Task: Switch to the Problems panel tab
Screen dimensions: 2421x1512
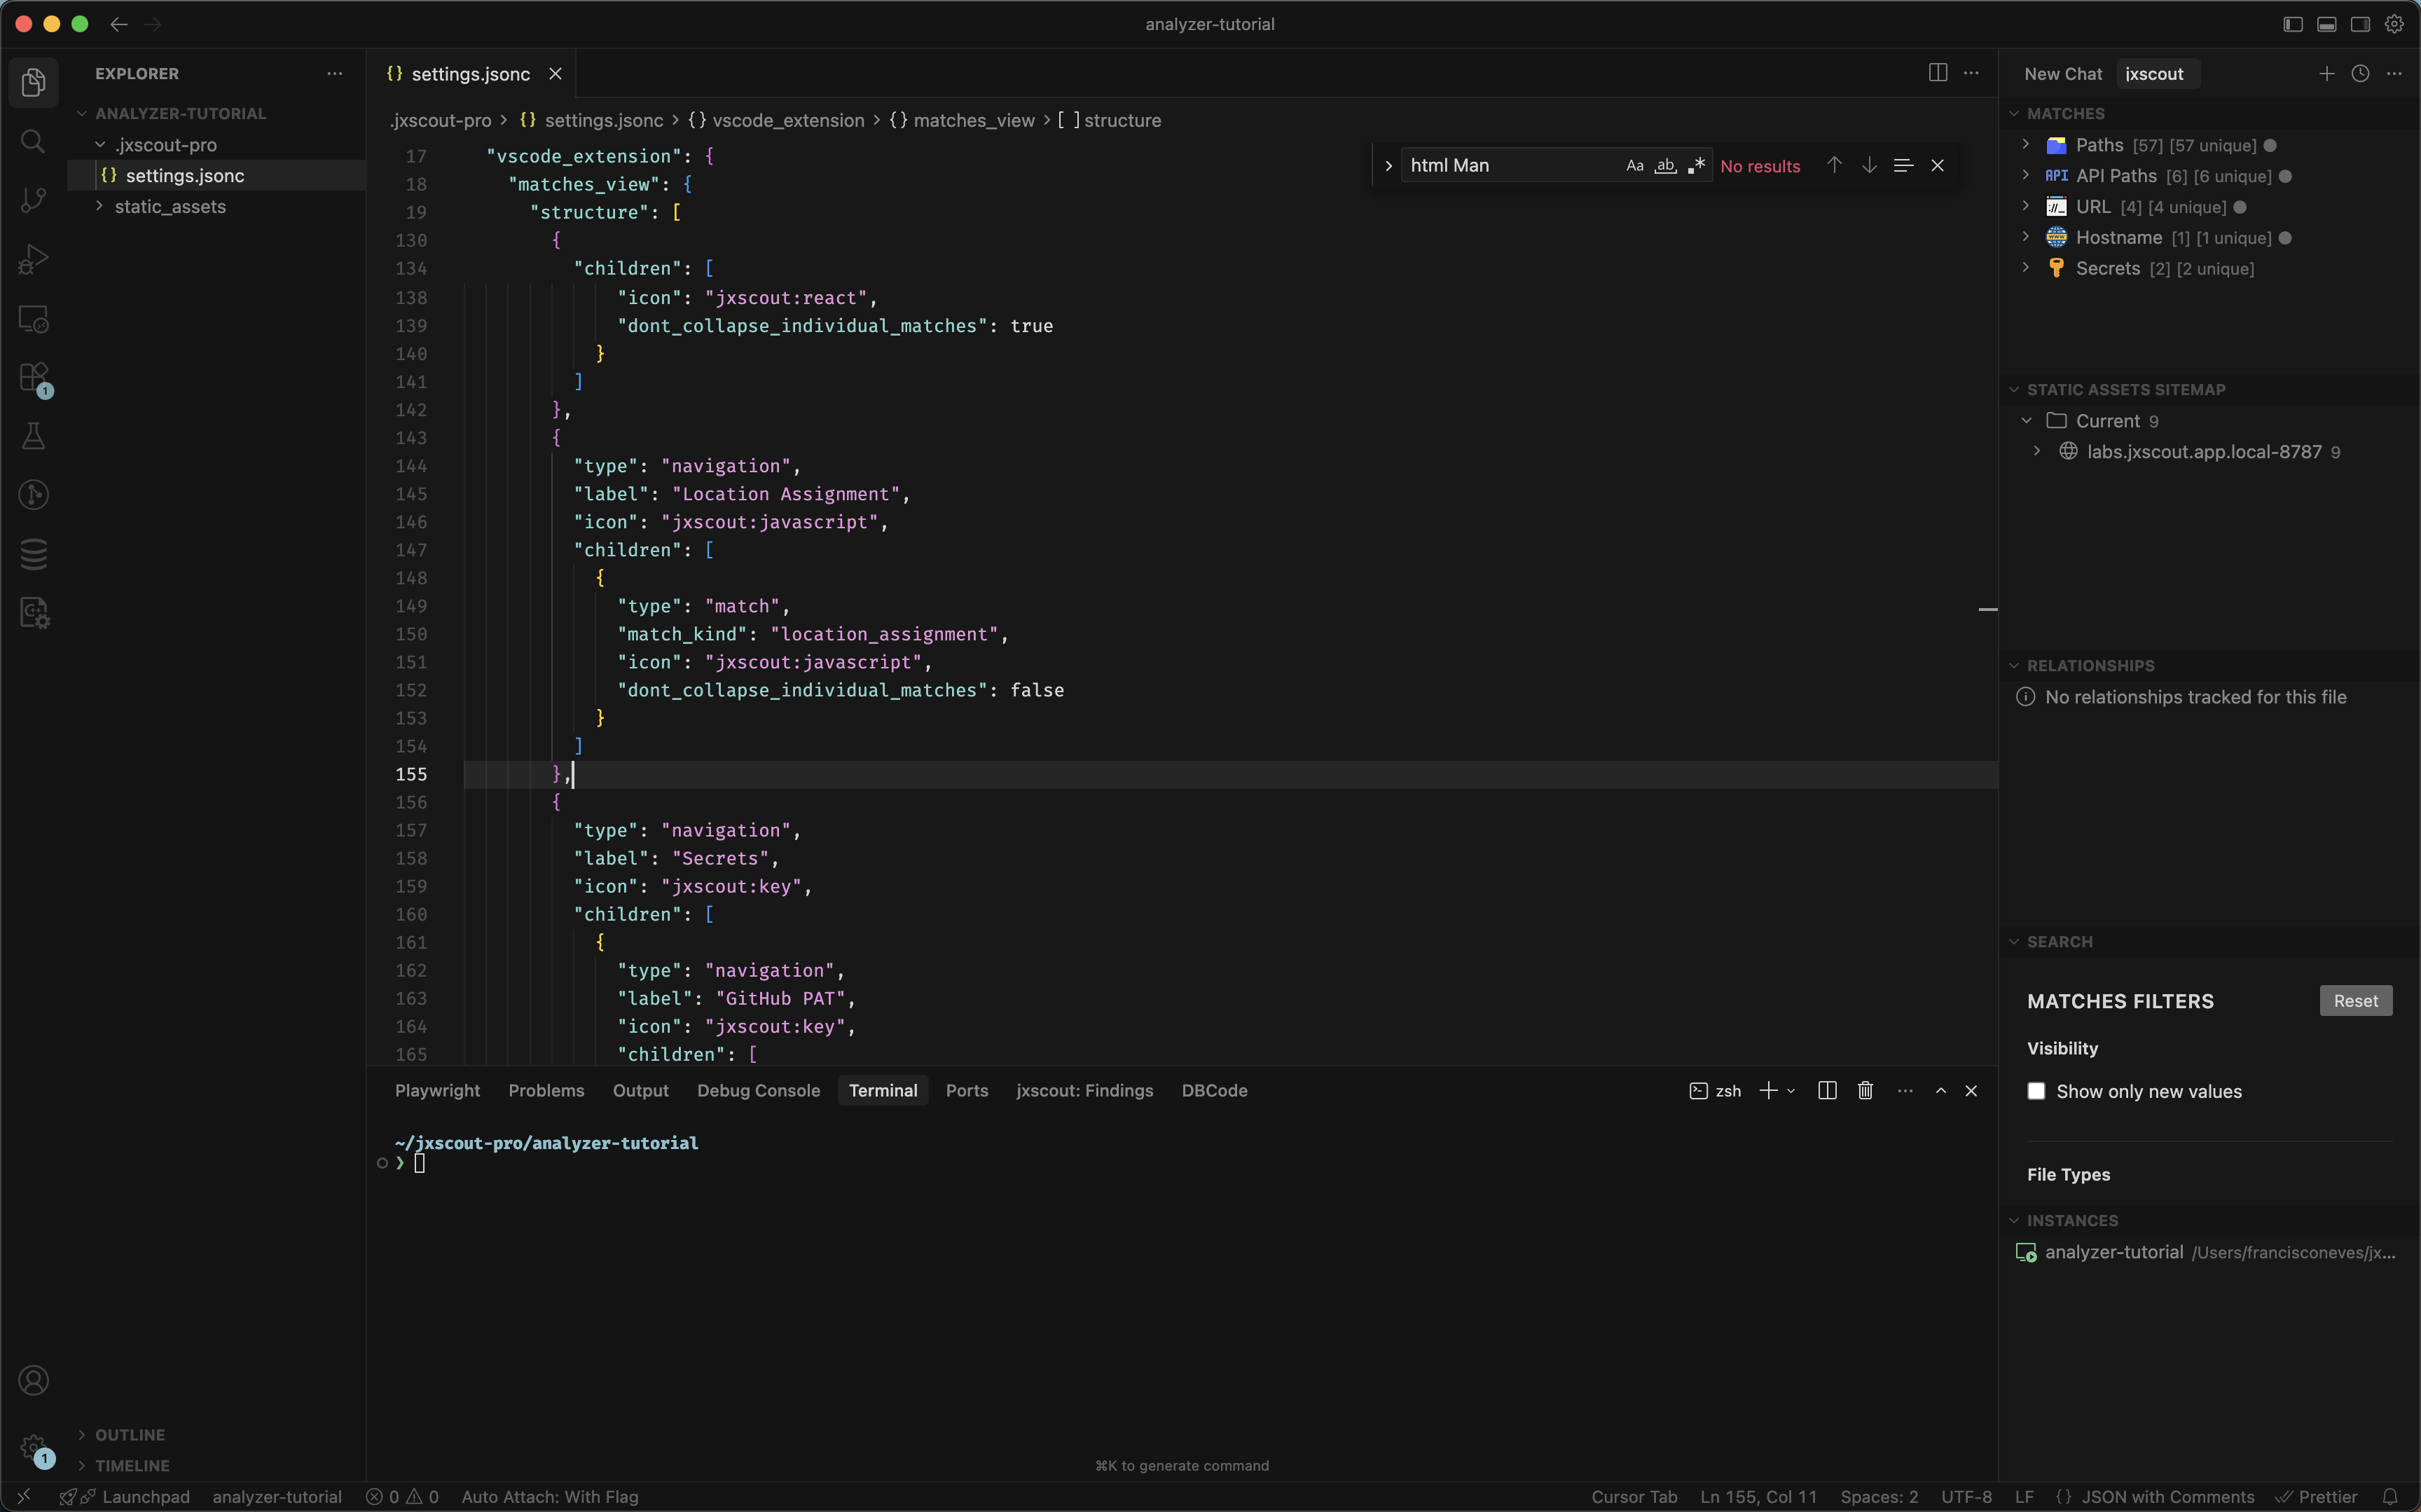Action: click(x=546, y=1090)
